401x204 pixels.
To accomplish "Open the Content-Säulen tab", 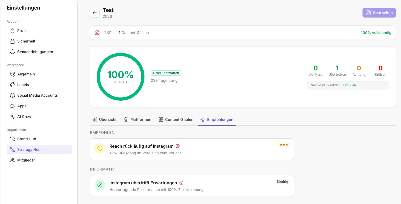I will pyautogui.click(x=176, y=120).
